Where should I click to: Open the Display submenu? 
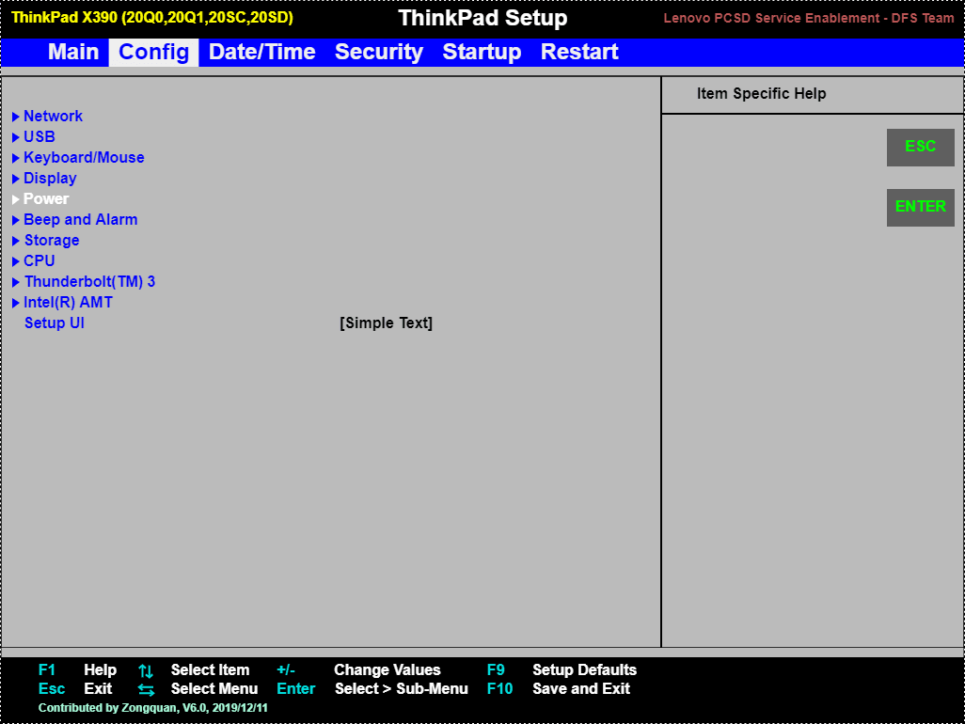tap(50, 179)
